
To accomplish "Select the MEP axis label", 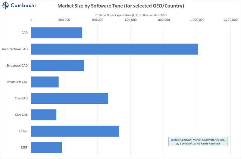I will [x=24, y=147].
